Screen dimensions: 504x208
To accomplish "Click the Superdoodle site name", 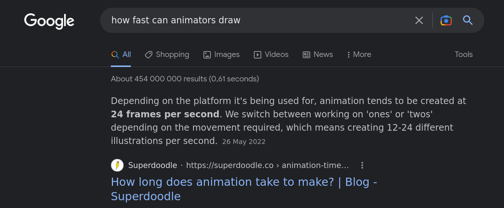I will pos(153,165).
